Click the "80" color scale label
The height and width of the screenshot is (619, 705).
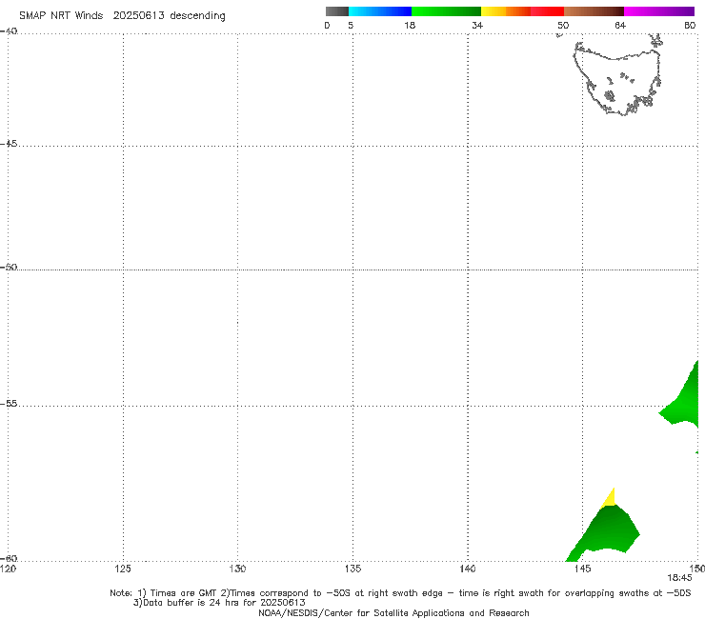click(690, 26)
